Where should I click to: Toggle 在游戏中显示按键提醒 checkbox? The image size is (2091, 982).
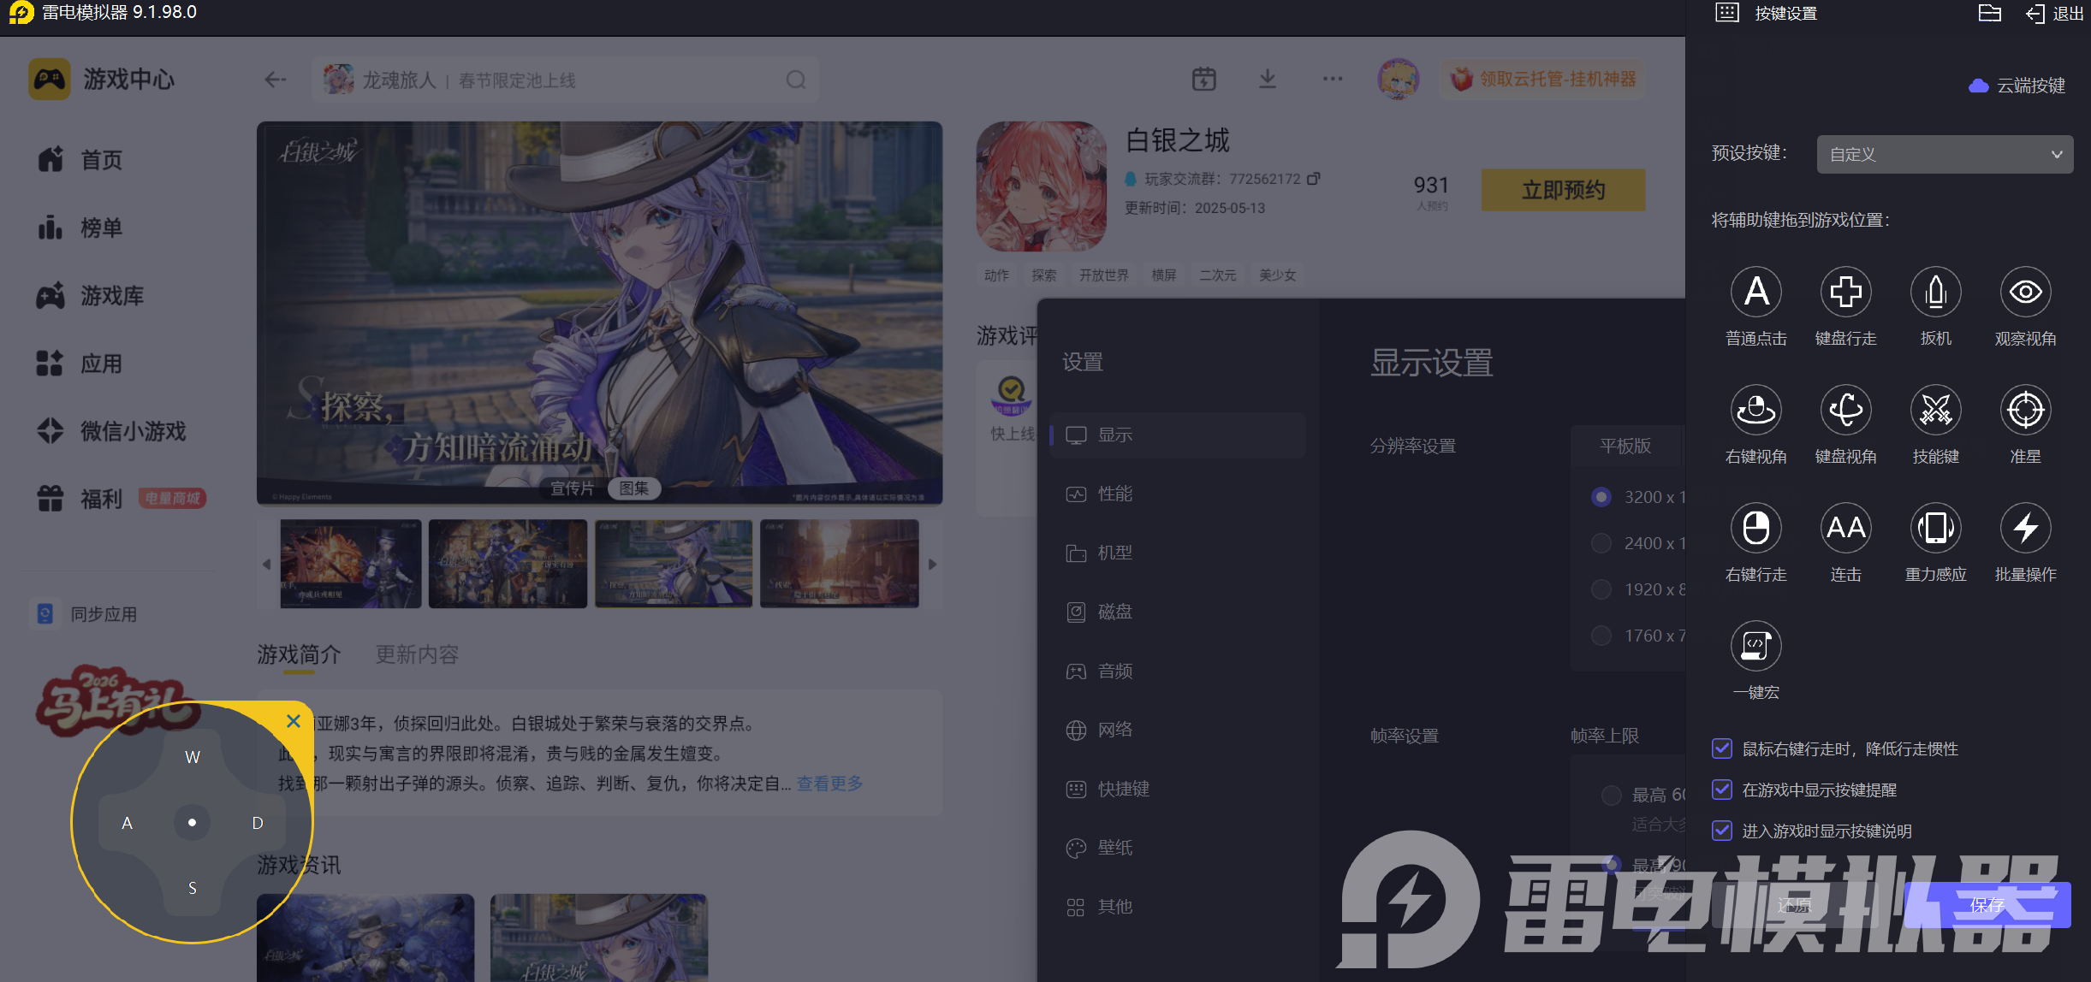pyautogui.click(x=1721, y=790)
